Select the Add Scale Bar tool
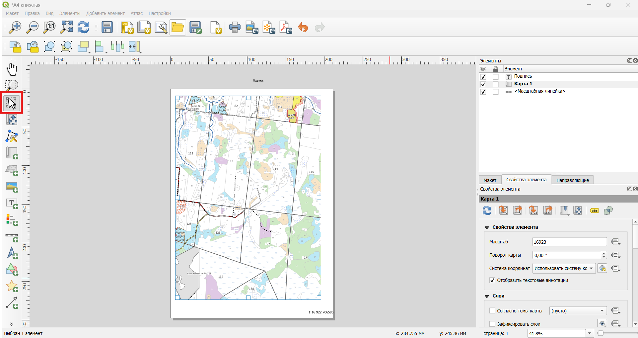The width and height of the screenshot is (638, 338). tap(12, 237)
